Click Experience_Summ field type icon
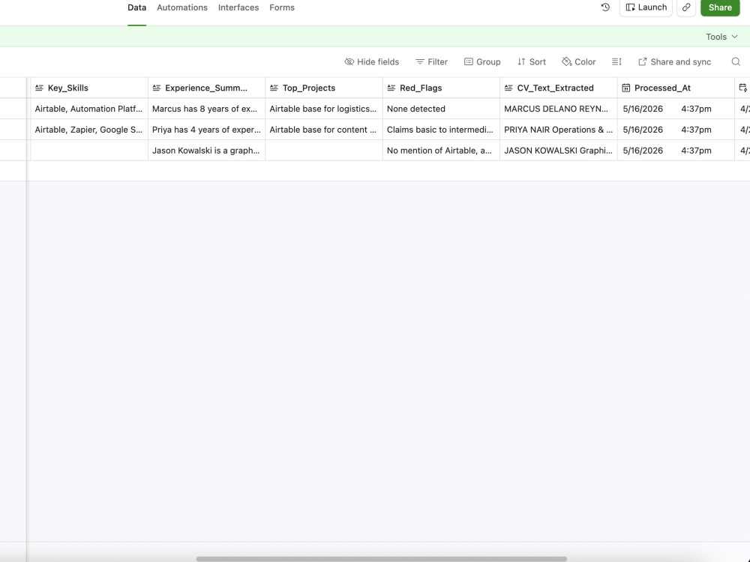 click(157, 88)
